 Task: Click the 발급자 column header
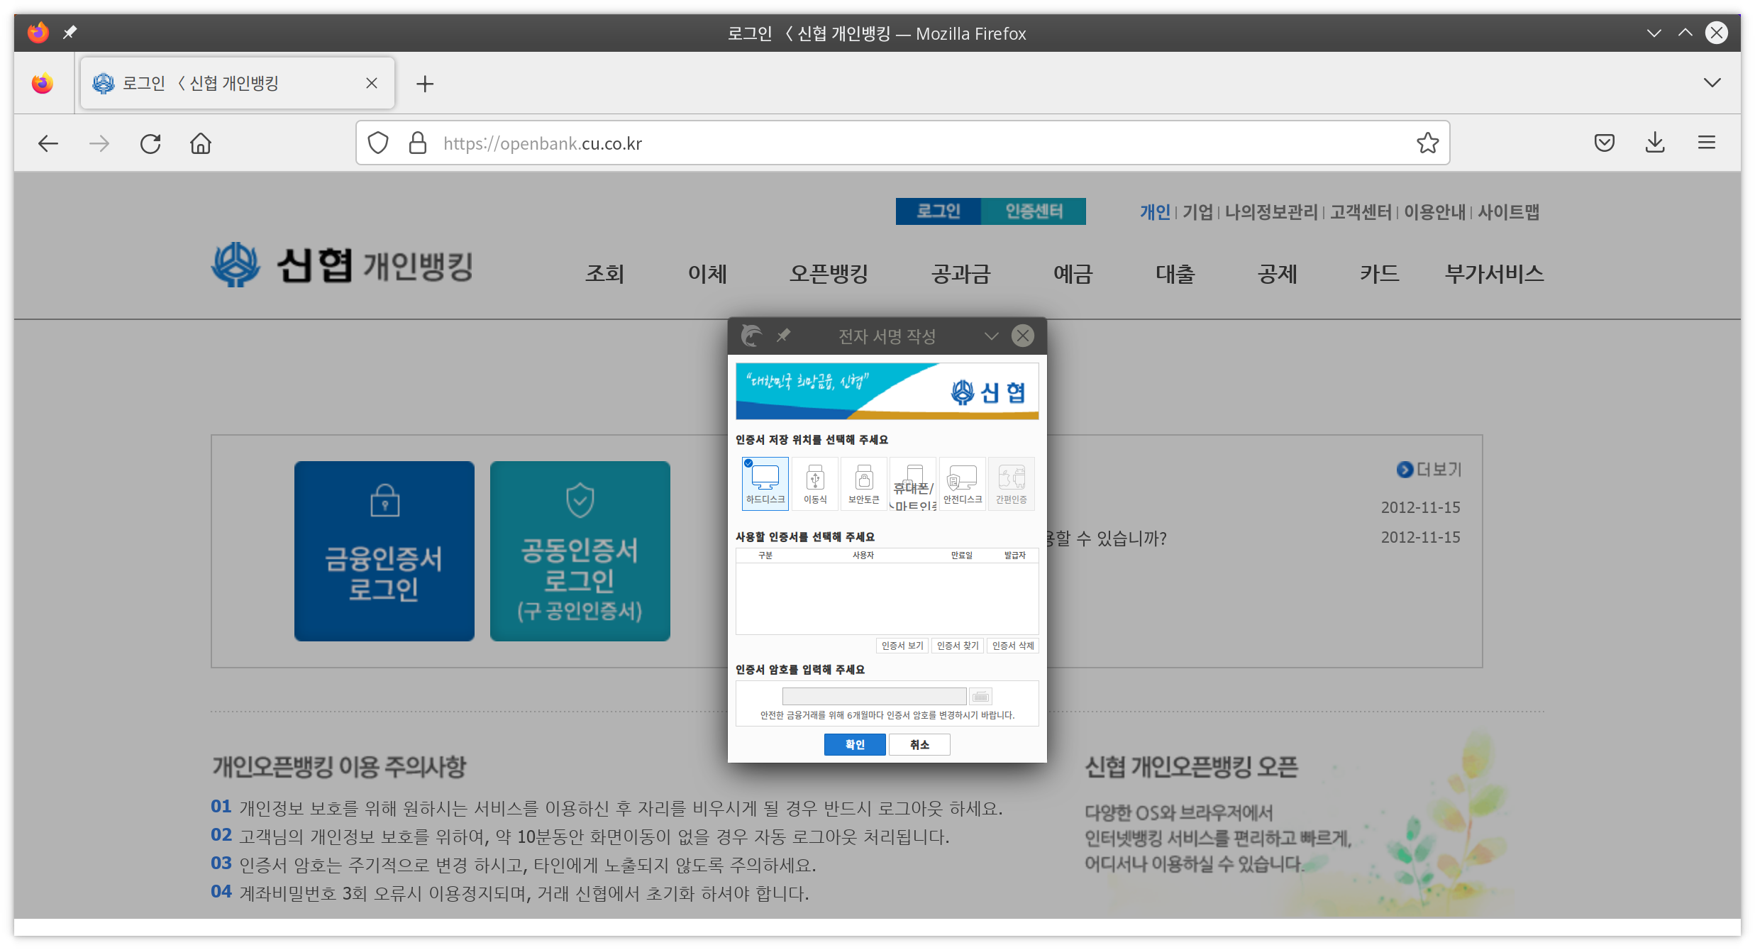1015,556
